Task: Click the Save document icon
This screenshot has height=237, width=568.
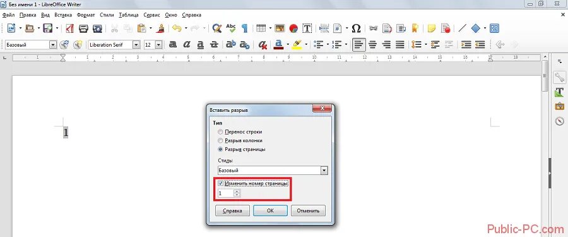Action: click(x=48, y=28)
